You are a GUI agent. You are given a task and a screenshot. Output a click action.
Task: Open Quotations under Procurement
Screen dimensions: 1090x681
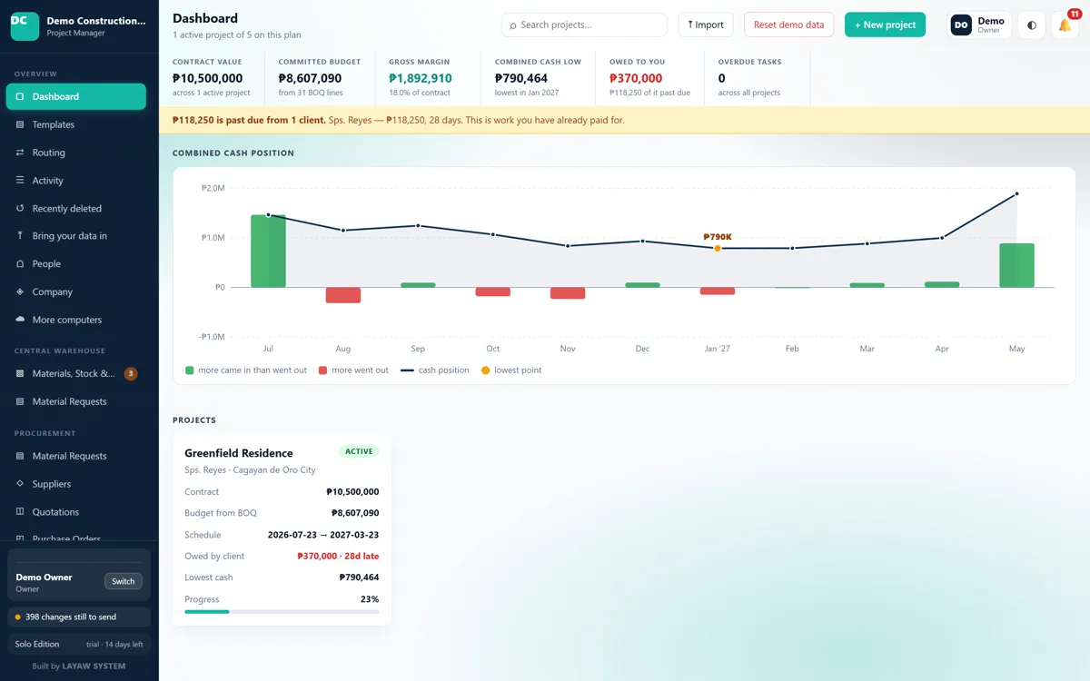(76, 512)
